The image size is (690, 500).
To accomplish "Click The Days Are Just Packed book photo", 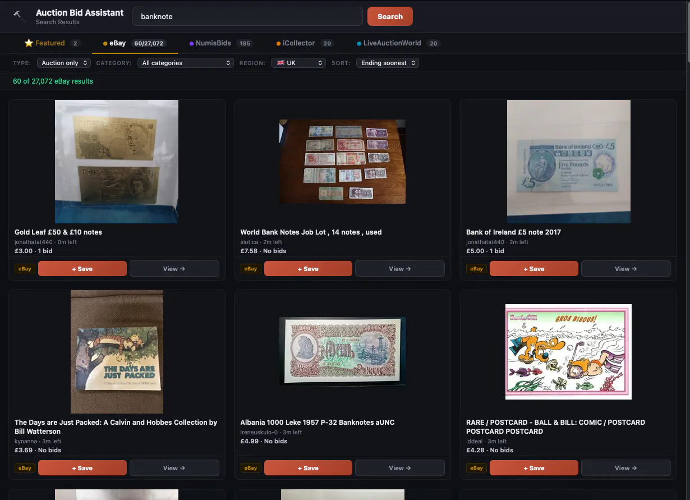I will (x=117, y=352).
